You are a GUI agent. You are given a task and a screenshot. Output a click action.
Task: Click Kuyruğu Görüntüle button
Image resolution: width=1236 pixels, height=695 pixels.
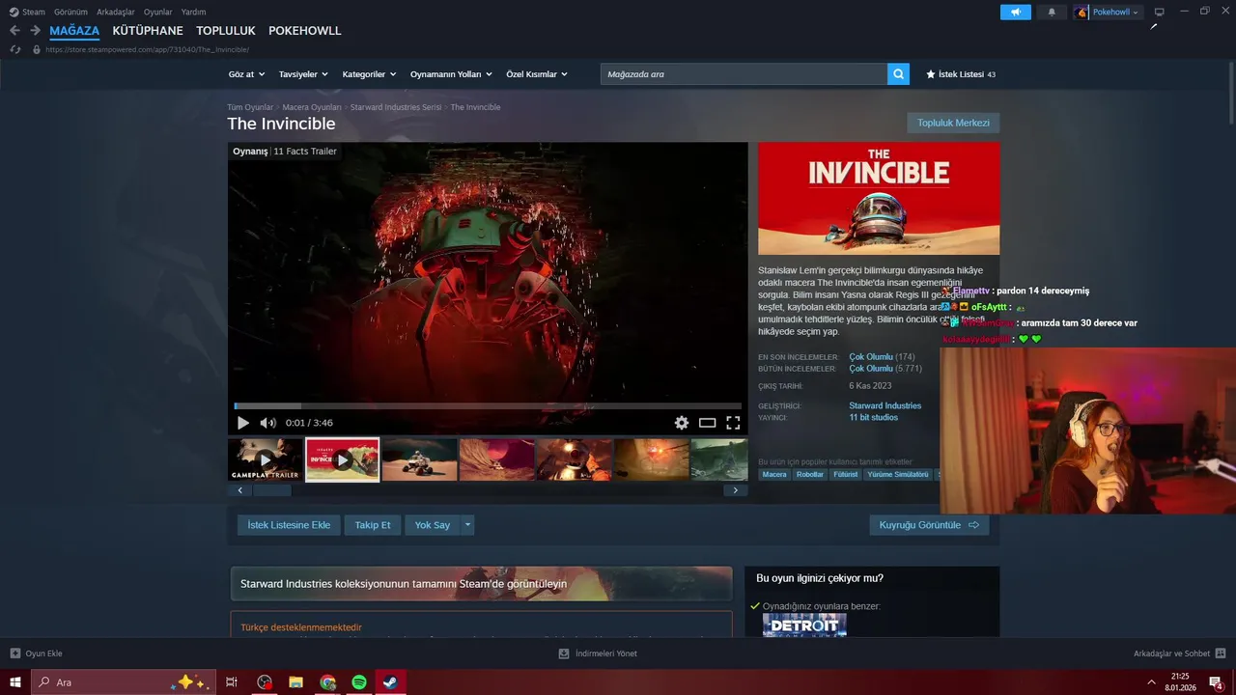(x=929, y=525)
